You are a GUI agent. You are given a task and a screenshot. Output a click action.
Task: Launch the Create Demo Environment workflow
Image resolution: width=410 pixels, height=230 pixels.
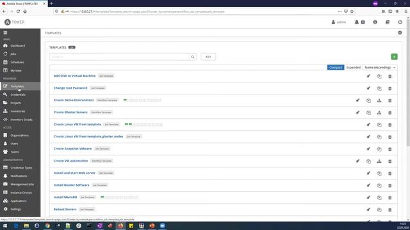pyautogui.click(x=357, y=100)
